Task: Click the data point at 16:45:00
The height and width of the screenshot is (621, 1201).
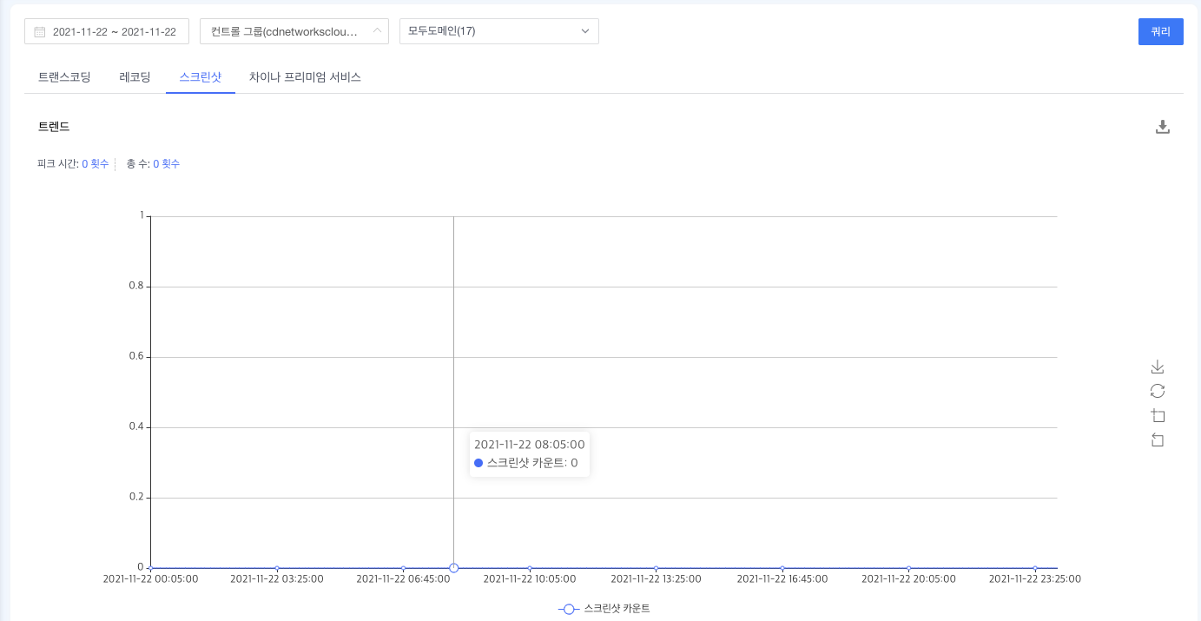Action: 782,568
